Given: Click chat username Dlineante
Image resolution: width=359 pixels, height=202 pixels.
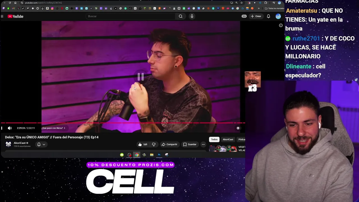Looking at the screenshot, I should 298,66.
